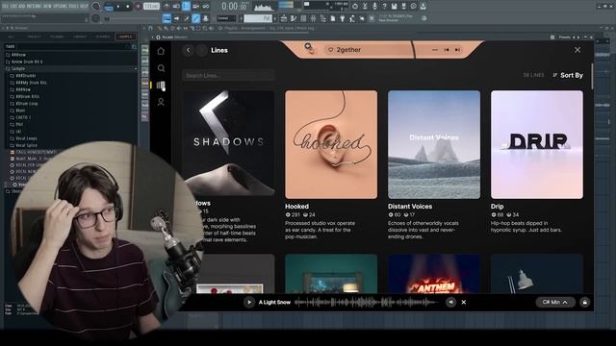Screen dimensions: 616x346
Task: Click the FL Studio time display
Action: click(234, 6)
